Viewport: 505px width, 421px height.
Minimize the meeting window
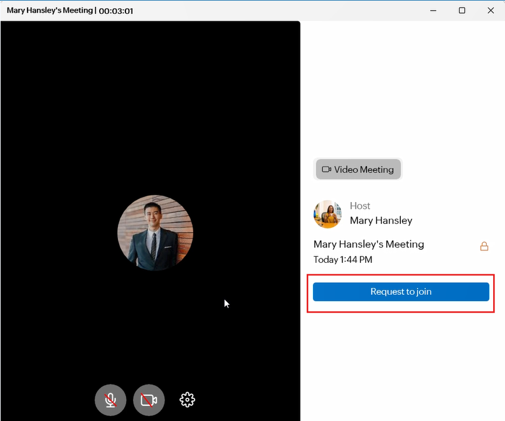[433, 11]
